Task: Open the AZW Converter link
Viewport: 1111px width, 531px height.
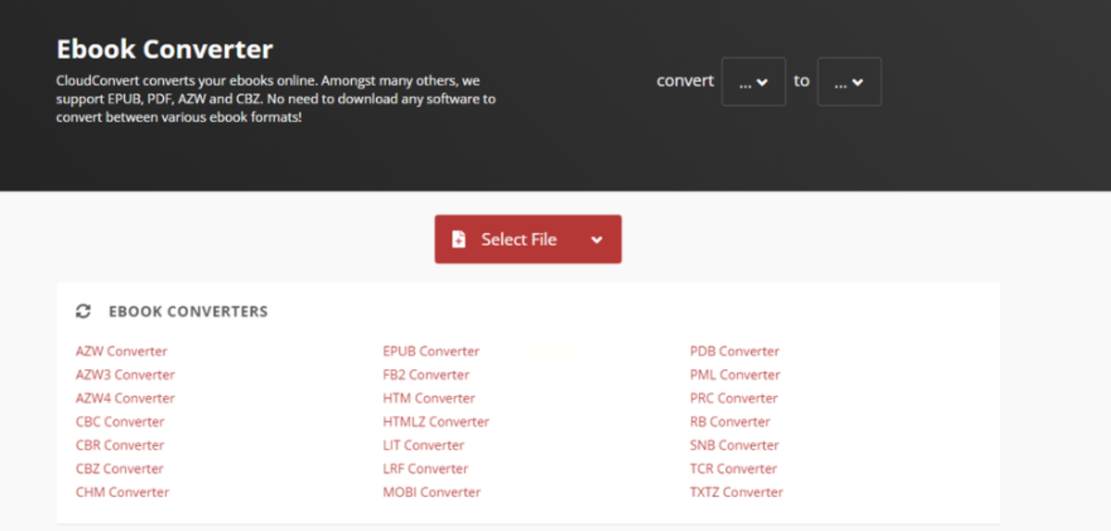Action: point(121,351)
